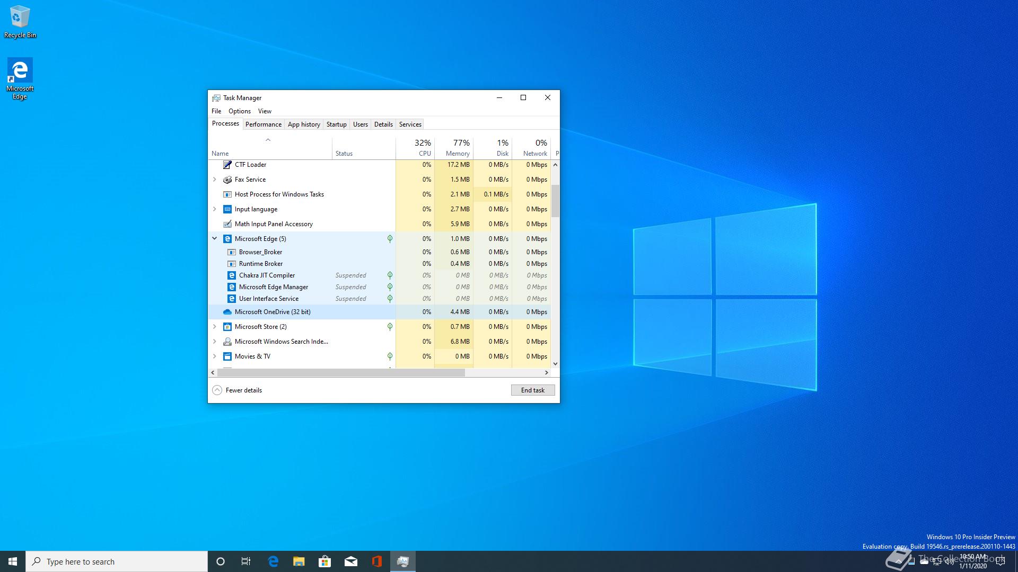
Task: Click the Microsoft OneDrive cloud icon
Action: (x=227, y=312)
